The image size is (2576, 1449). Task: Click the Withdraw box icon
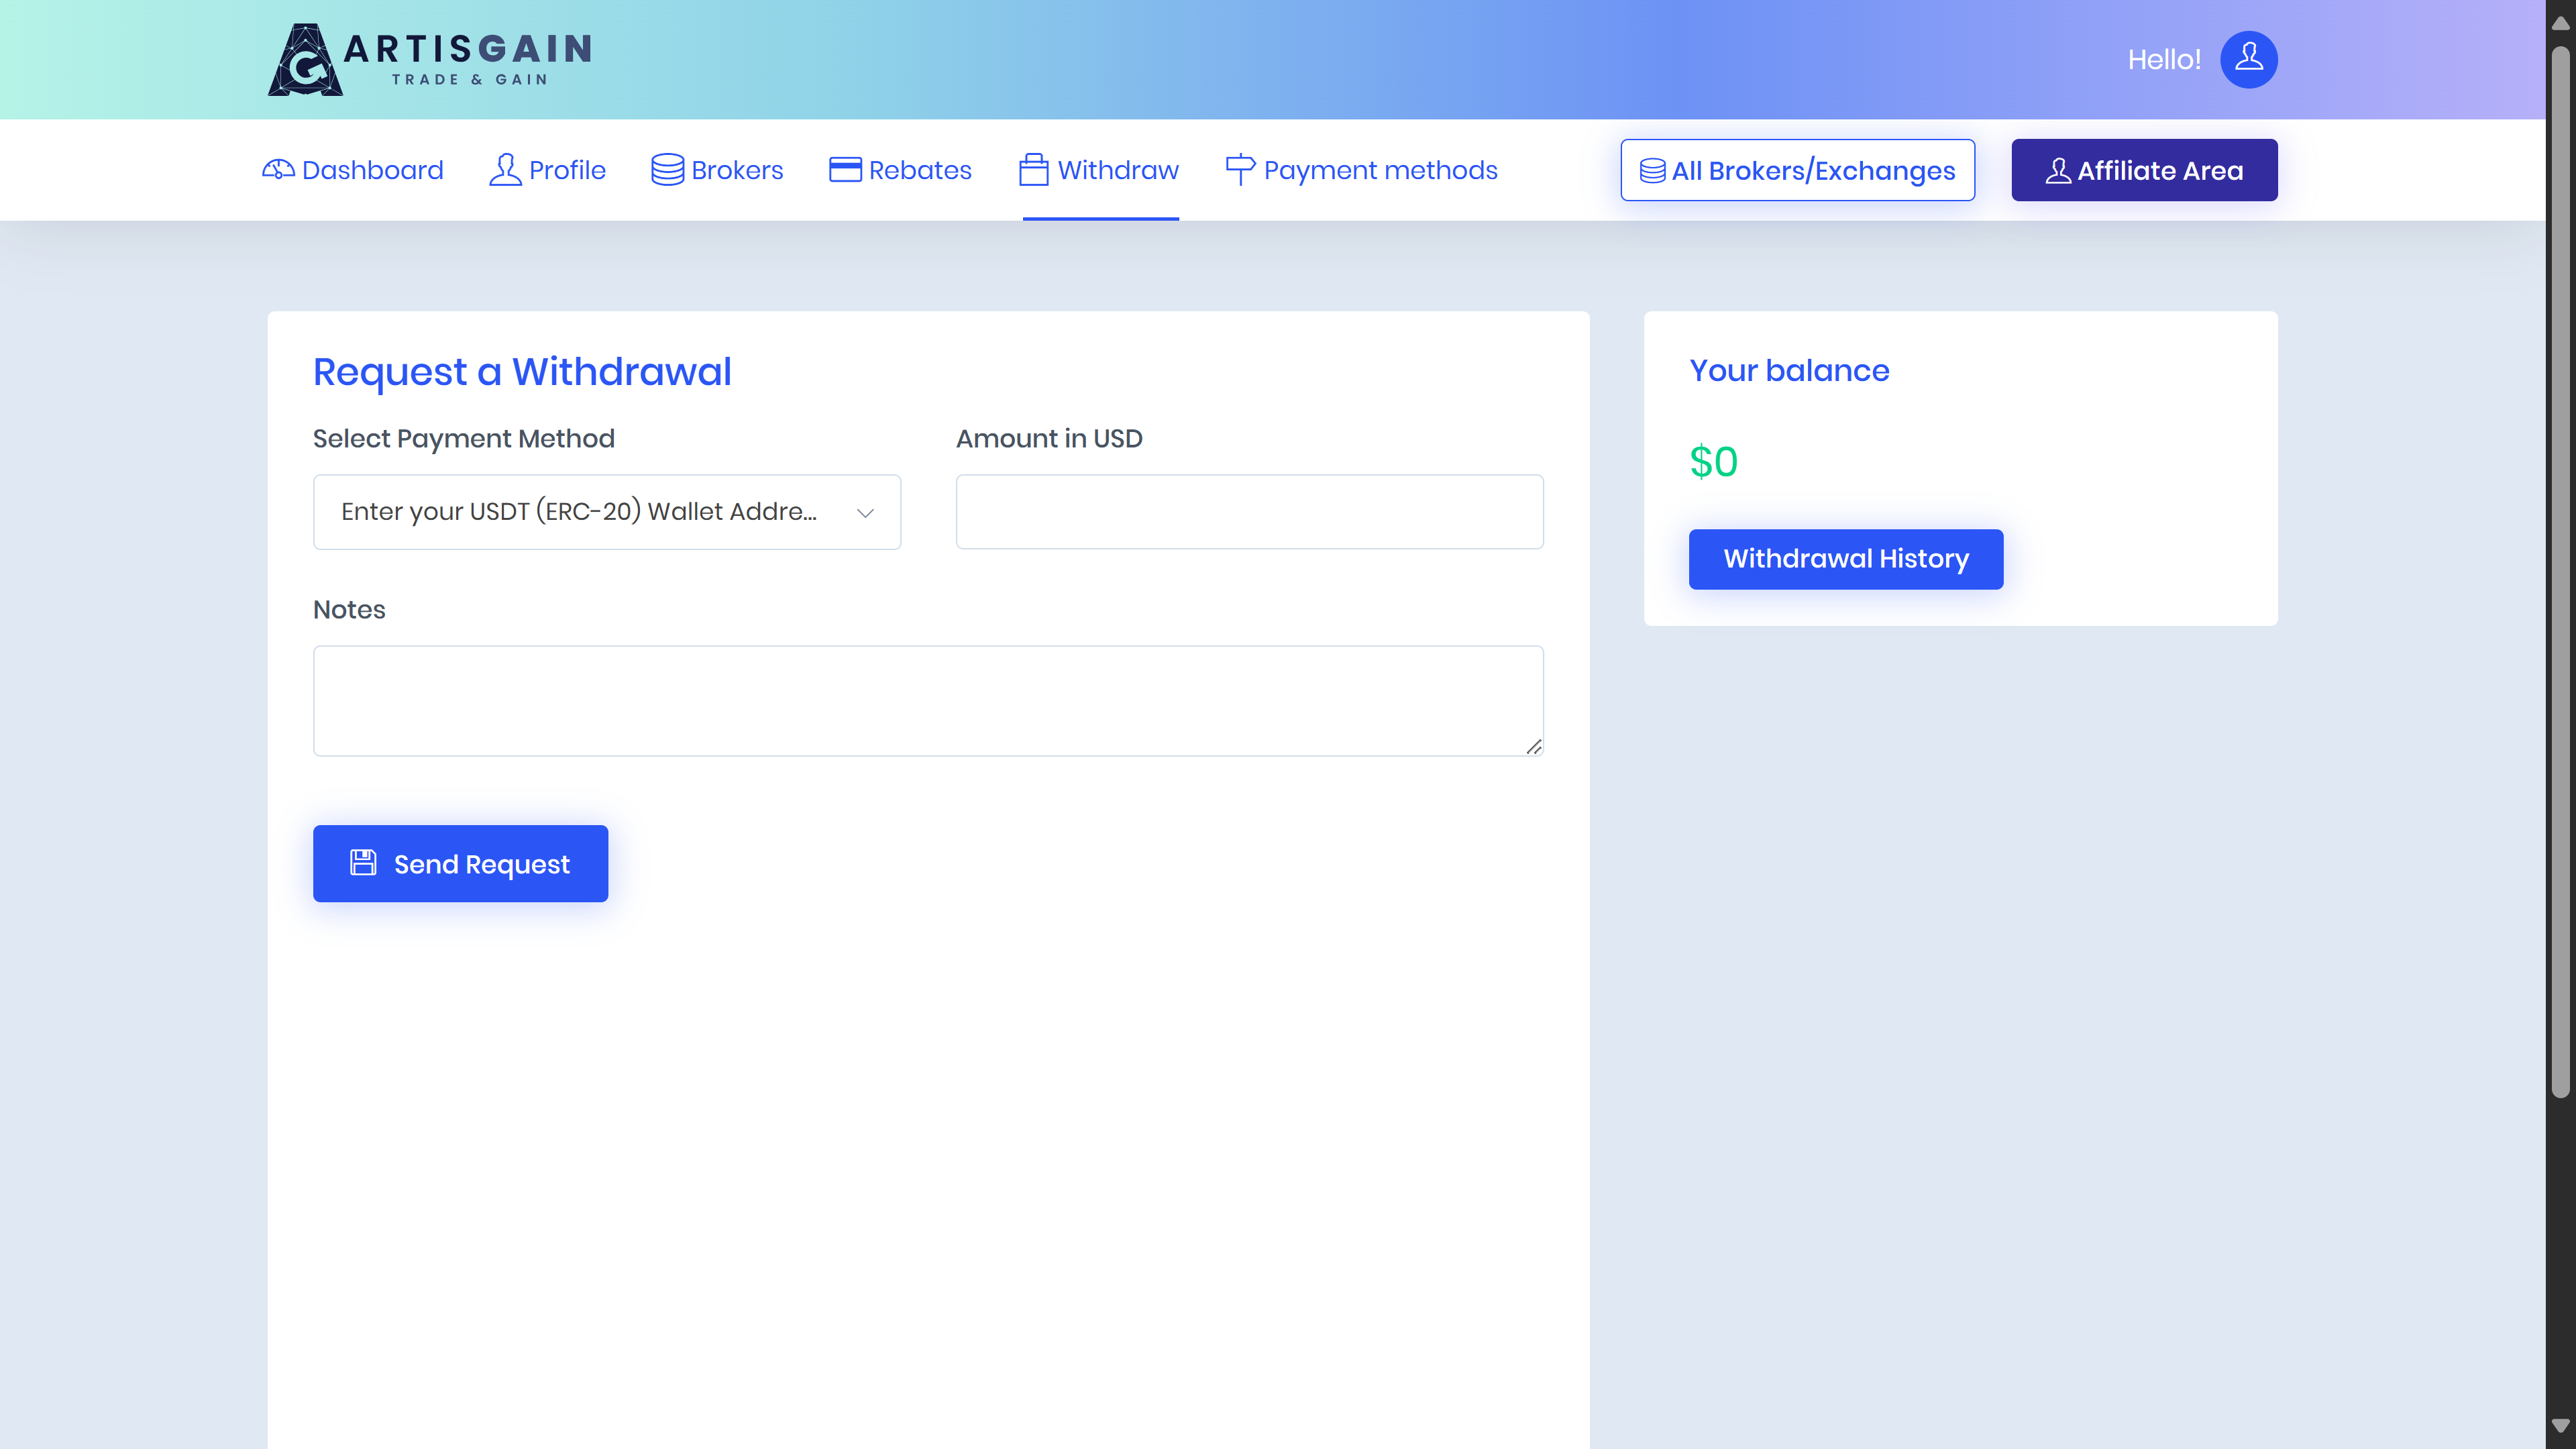pos(1033,170)
